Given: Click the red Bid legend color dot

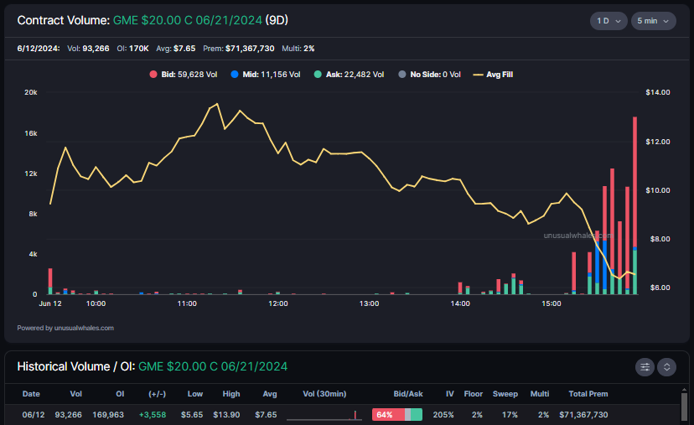Looking at the screenshot, I should pos(153,75).
